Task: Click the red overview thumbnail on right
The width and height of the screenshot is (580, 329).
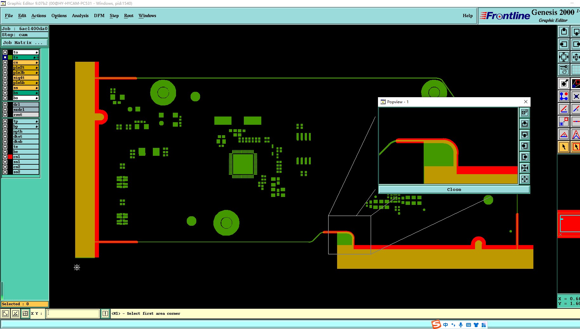Action: pyautogui.click(x=569, y=223)
